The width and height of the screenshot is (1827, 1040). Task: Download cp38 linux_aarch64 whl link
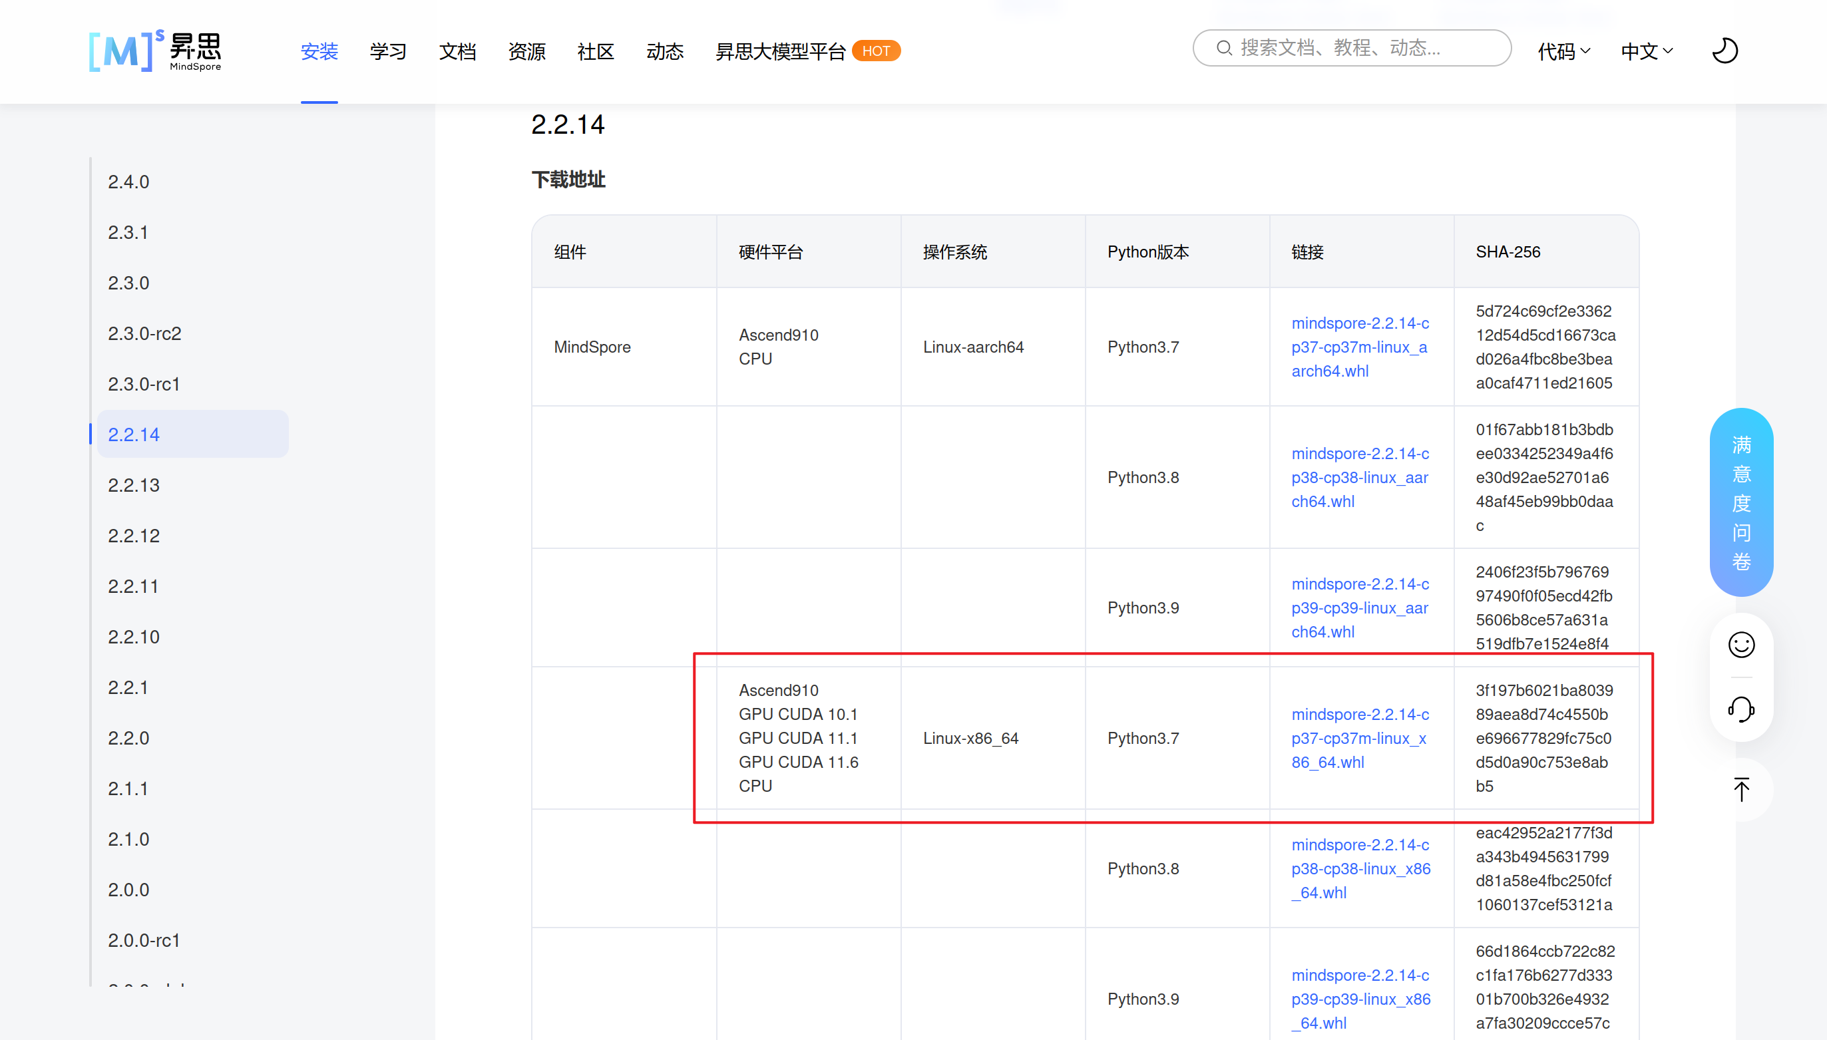pos(1359,477)
